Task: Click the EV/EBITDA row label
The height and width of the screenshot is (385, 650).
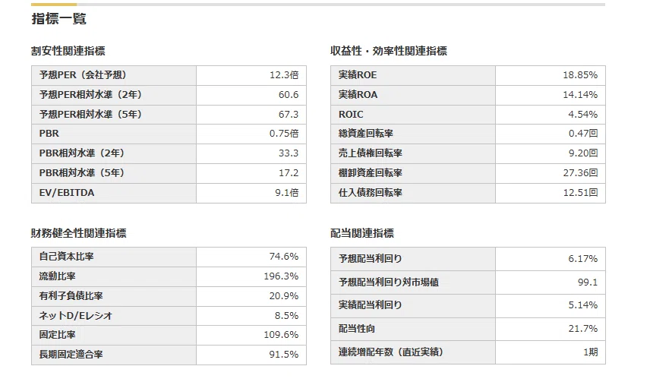Action: point(67,193)
